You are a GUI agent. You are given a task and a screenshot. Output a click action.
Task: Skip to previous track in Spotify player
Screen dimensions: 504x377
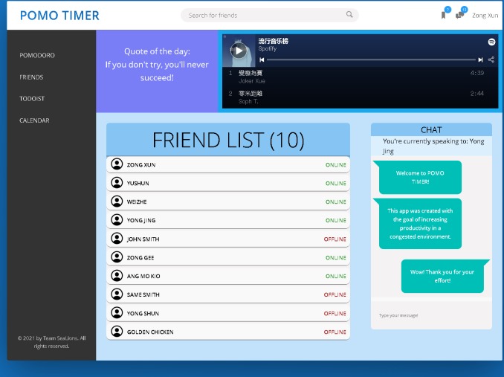pos(262,59)
